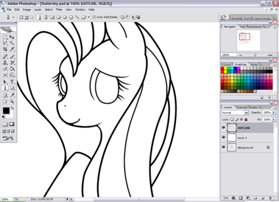Select the Slice tool
This screenshot has height=202, width=279.
click(12, 49)
